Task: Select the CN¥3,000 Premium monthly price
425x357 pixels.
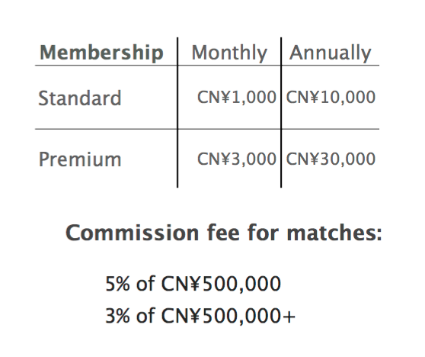Action: click(237, 159)
